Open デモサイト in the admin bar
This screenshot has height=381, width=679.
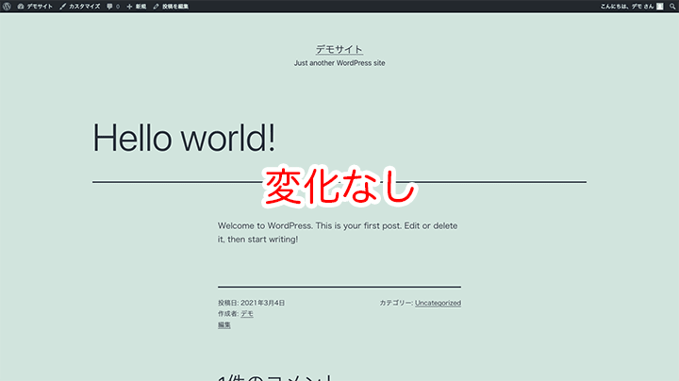point(35,6)
